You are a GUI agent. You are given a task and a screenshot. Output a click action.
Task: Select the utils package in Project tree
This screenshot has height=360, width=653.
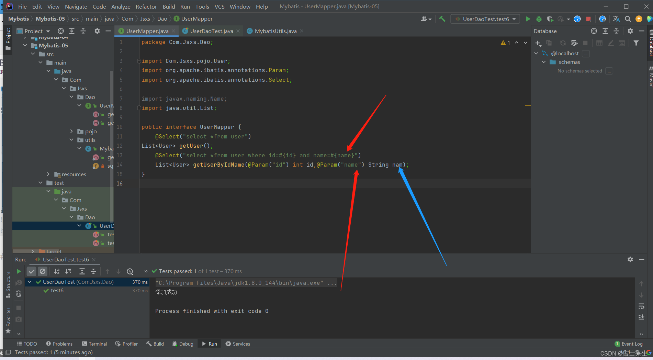(x=90, y=140)
